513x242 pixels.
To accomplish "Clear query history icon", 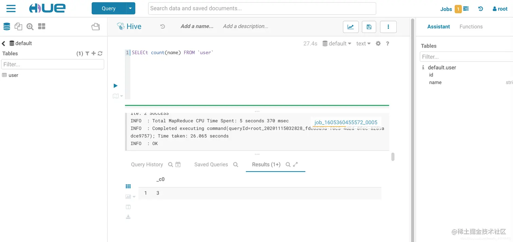I will (x=178, y=164).
